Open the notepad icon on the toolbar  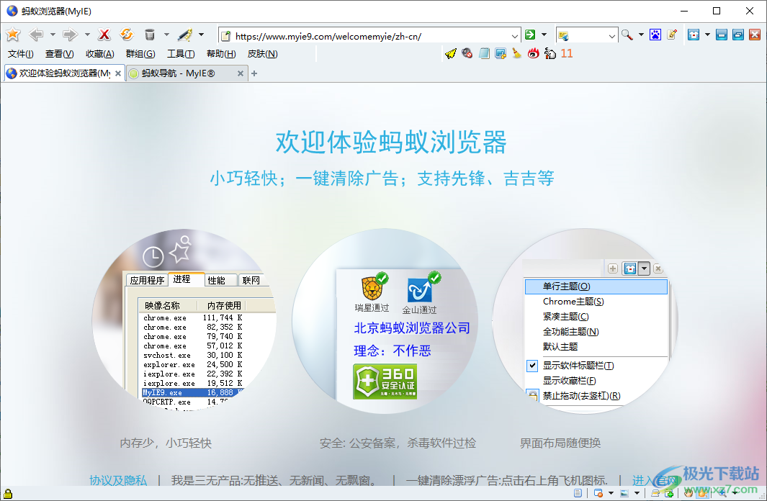tap(484, 54)
